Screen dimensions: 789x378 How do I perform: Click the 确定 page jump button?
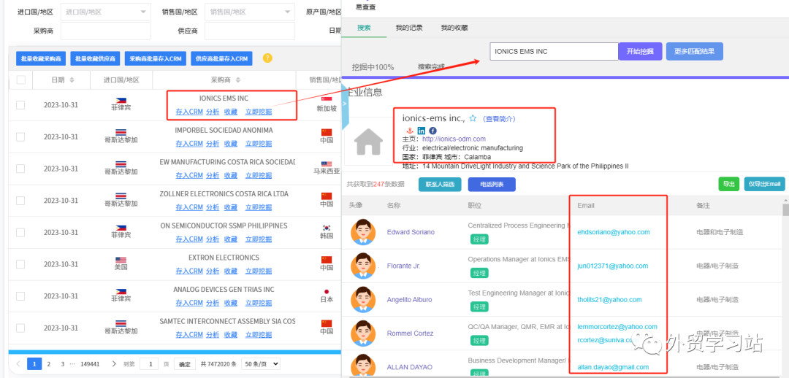click(x=185, y=364)
